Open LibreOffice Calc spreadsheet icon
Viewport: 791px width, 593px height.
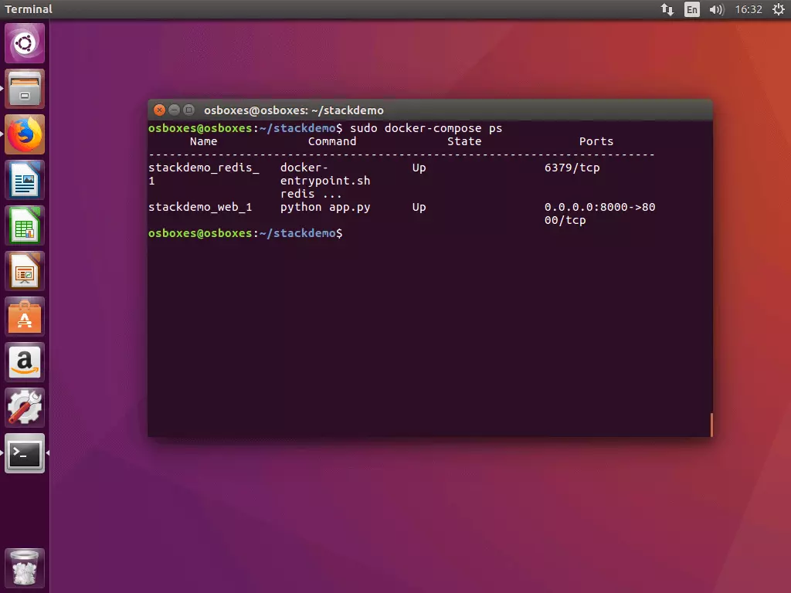(24, 225)
